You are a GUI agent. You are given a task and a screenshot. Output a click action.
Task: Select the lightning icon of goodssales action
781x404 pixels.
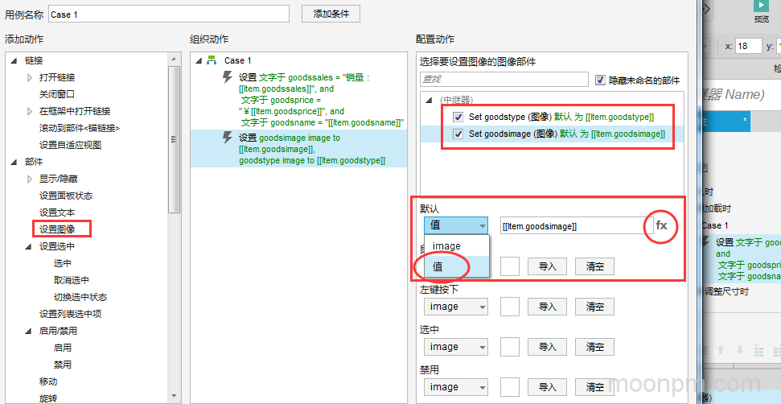(228, 77)
